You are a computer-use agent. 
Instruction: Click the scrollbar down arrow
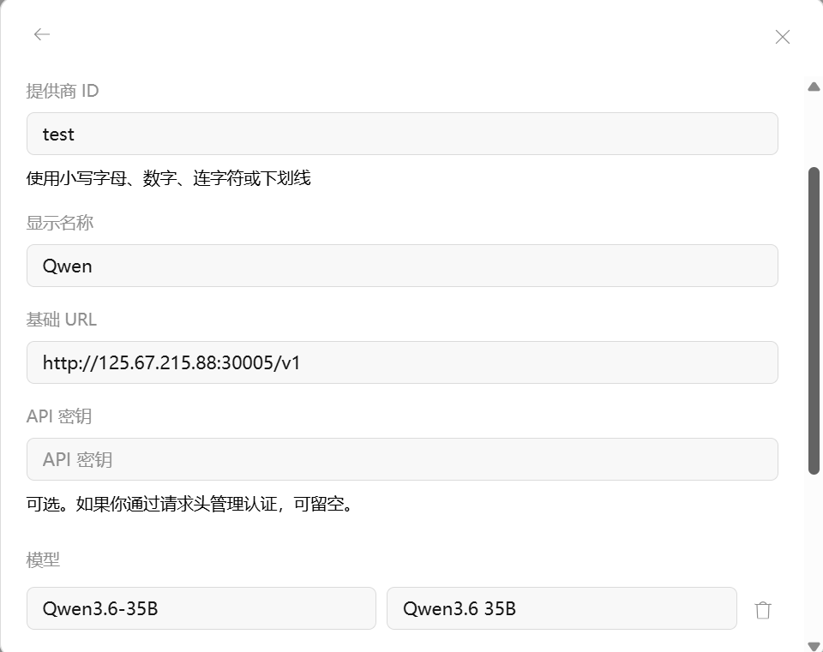coord(814,646)
